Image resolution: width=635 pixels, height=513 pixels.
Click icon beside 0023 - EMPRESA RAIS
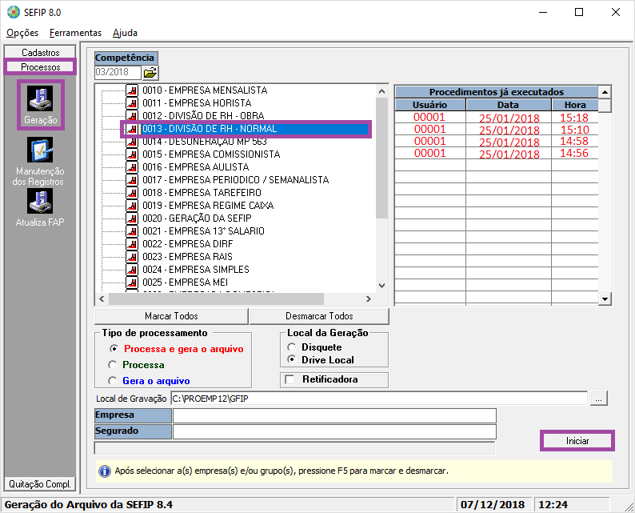(x=132, y=257)
